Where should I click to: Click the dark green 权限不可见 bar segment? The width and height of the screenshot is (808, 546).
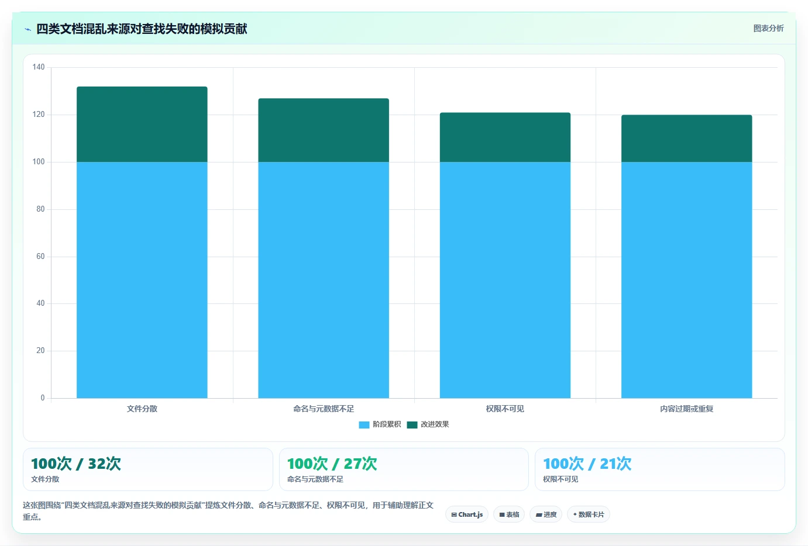(x=505, y=137)
